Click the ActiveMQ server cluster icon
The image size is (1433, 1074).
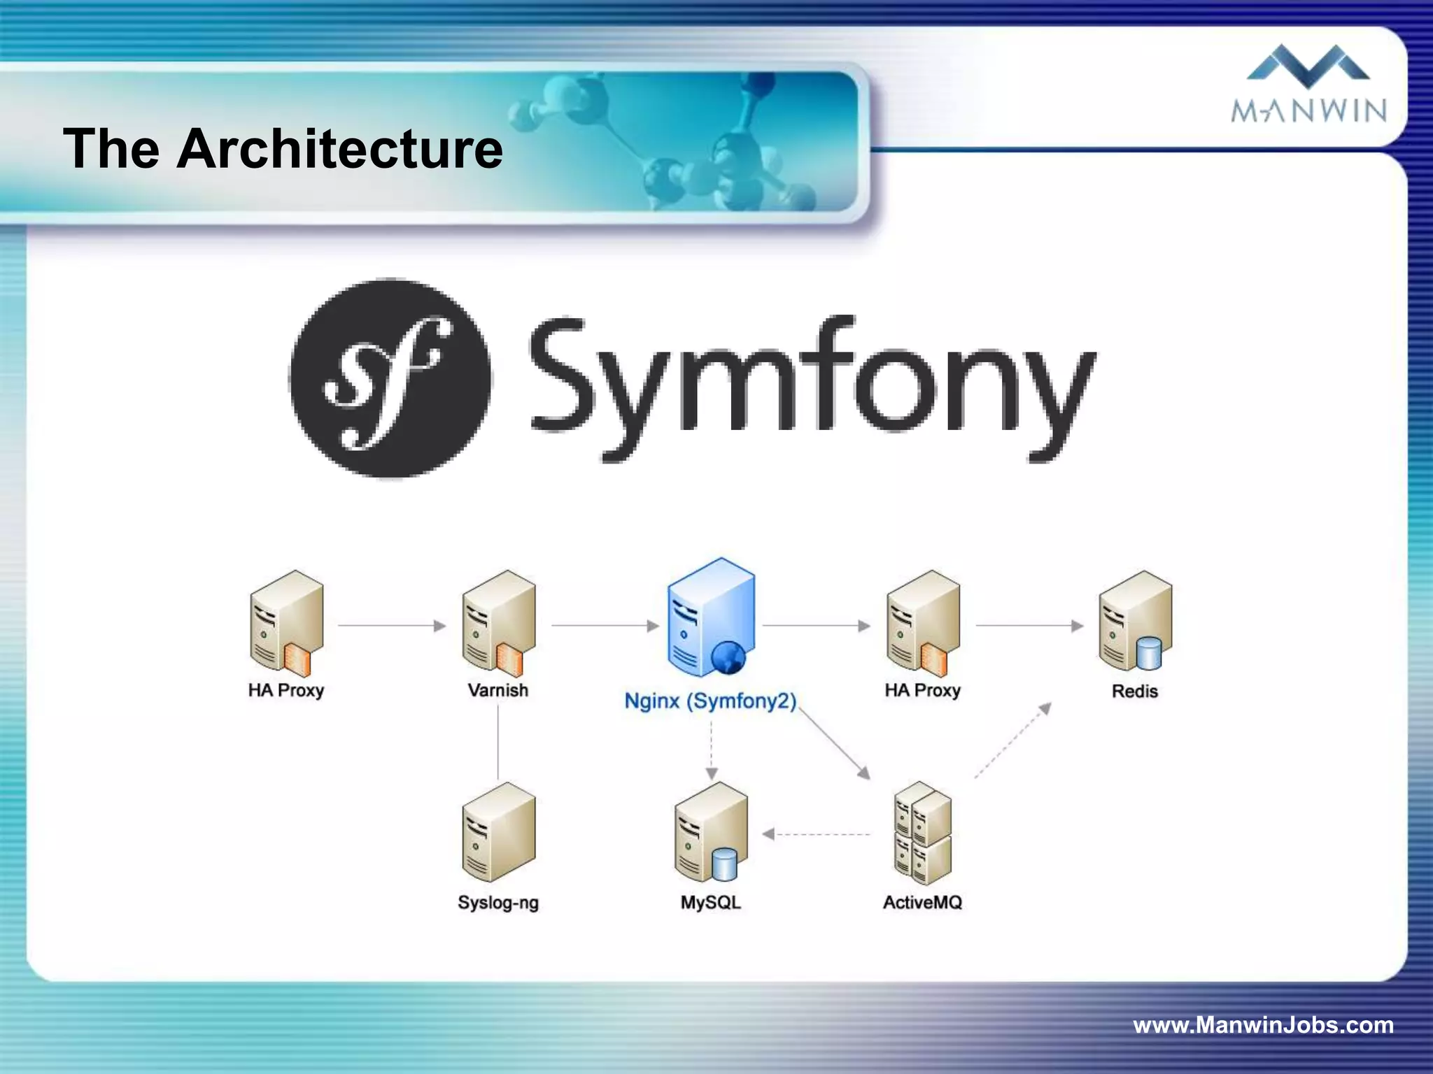[x=923, y=833]
